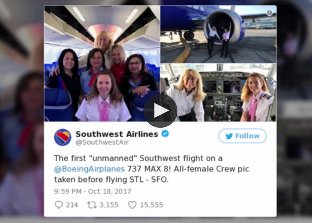Click the reply speech bubble icon
The height and width of the screenshot is (223, 312).
tap(59, 205)
